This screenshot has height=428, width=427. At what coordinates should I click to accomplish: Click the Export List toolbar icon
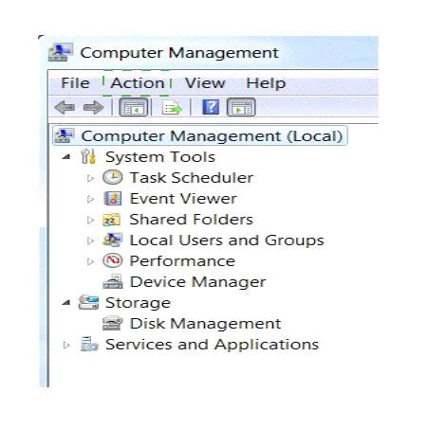[172, 108]
